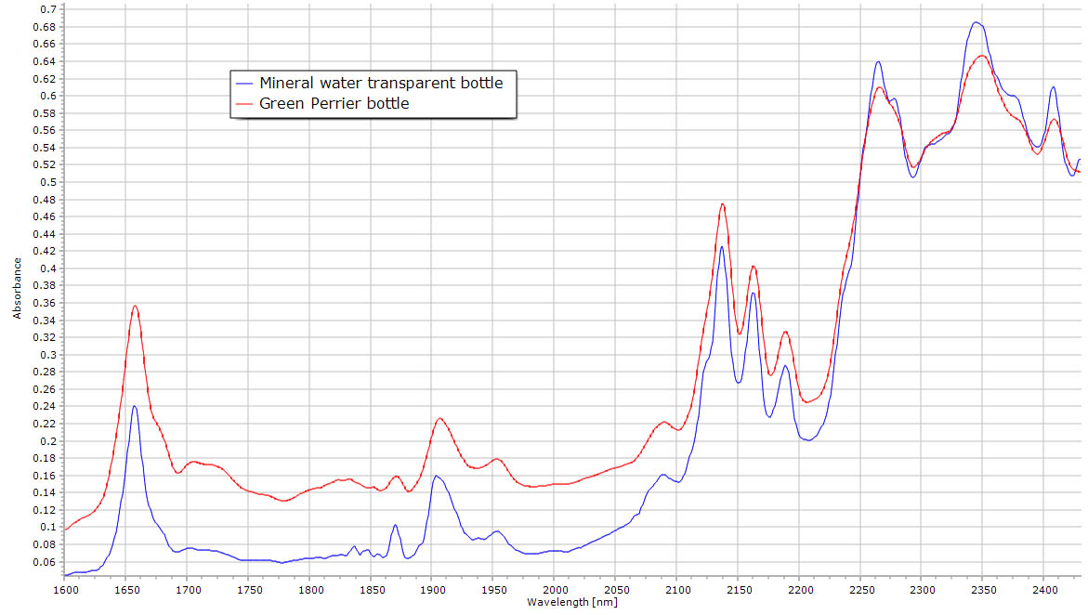Click the blue curve peak near 1655 nm
Image resolution: width=1088 pixels, height=615 pixels.
coord(135,406)
